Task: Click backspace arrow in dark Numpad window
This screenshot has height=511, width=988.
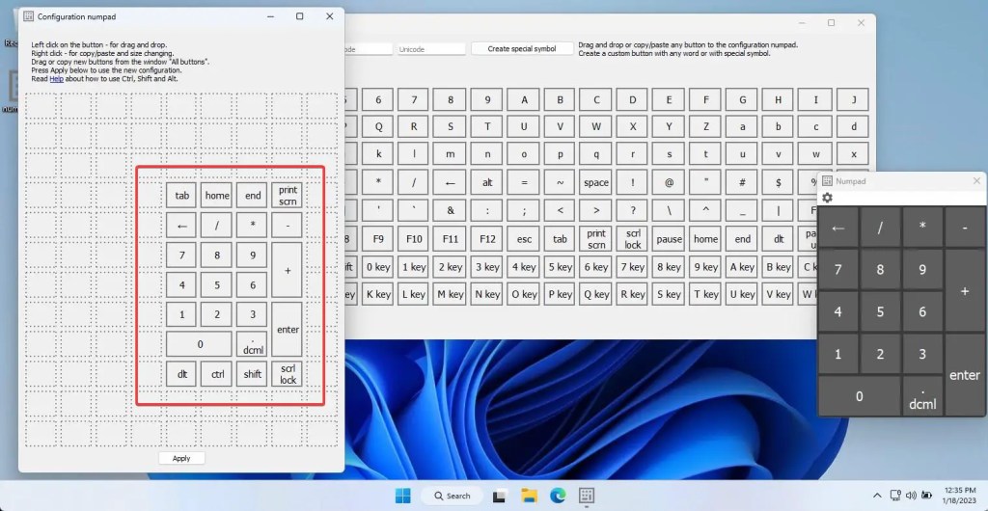Action: (838, 228)
